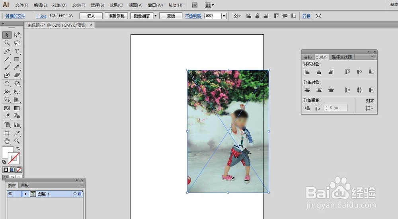Image resolution: width=398 pixels, height=219 pixels.
Task: Choose the Rectangle tool
Action: pos(17,59)
